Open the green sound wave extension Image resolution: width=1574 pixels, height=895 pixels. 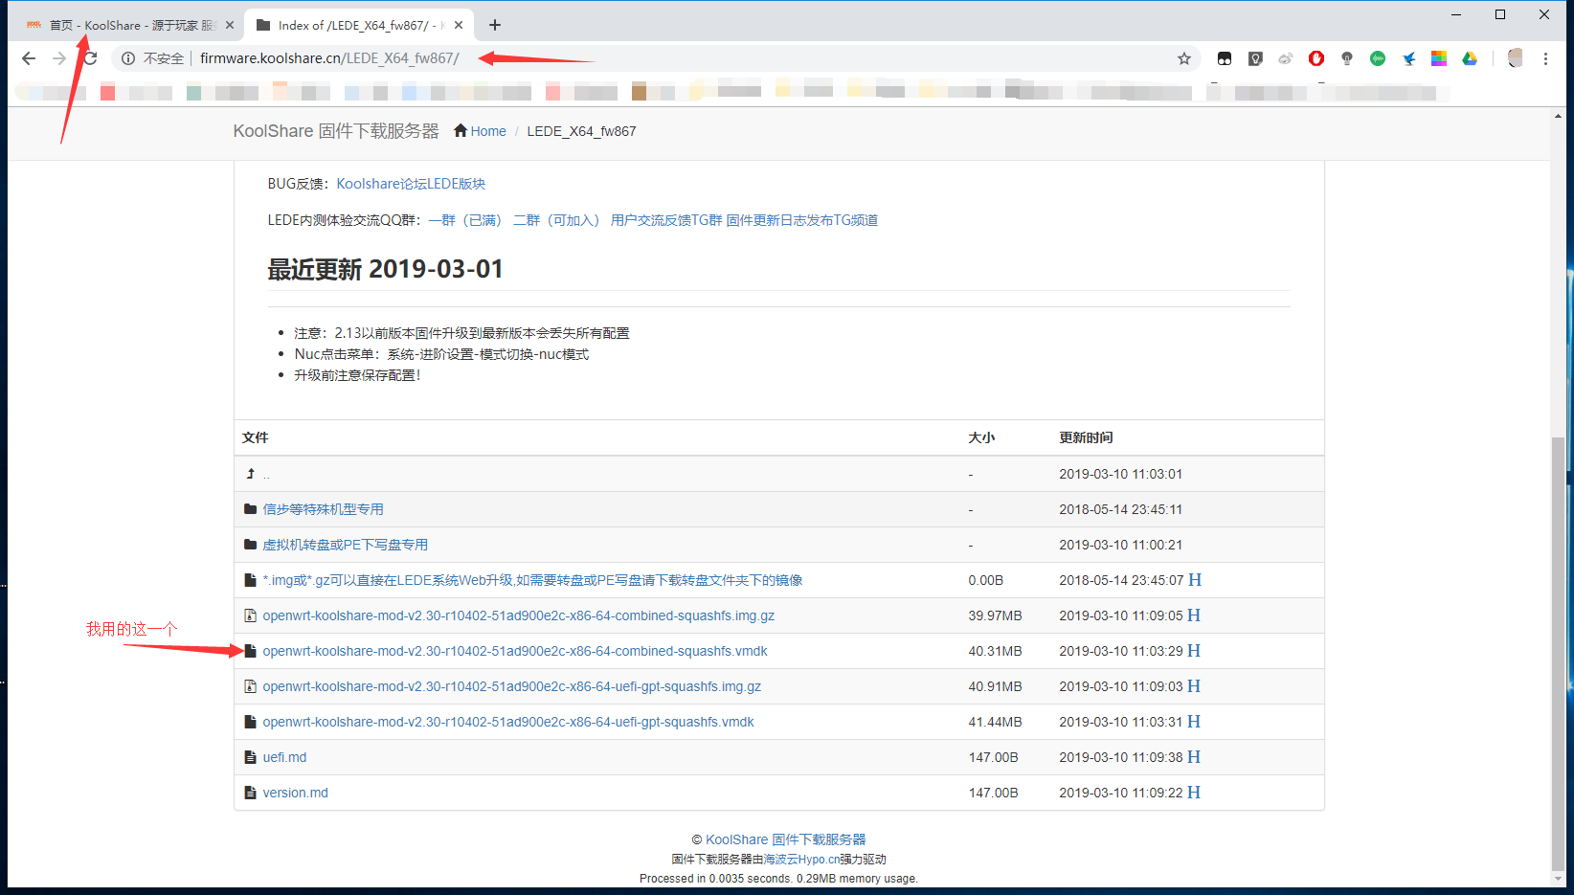click(x=1378, y=58)
